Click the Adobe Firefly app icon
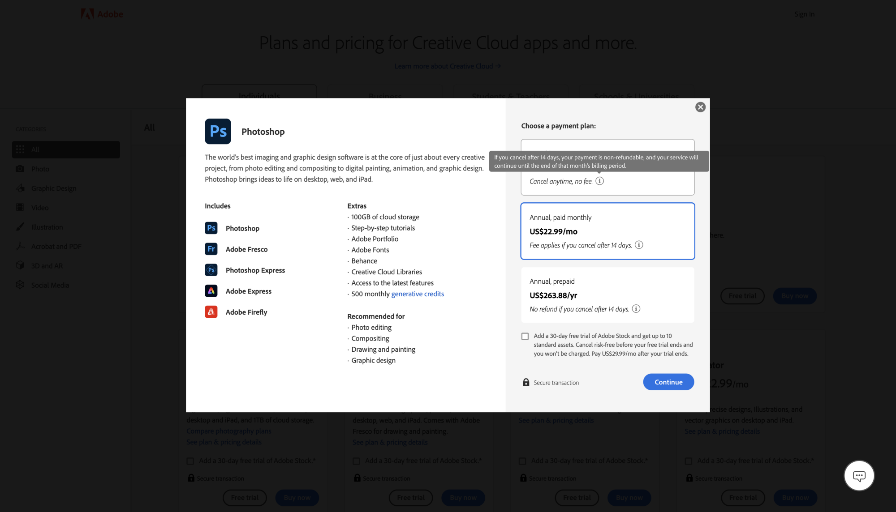 pos(211,311)
